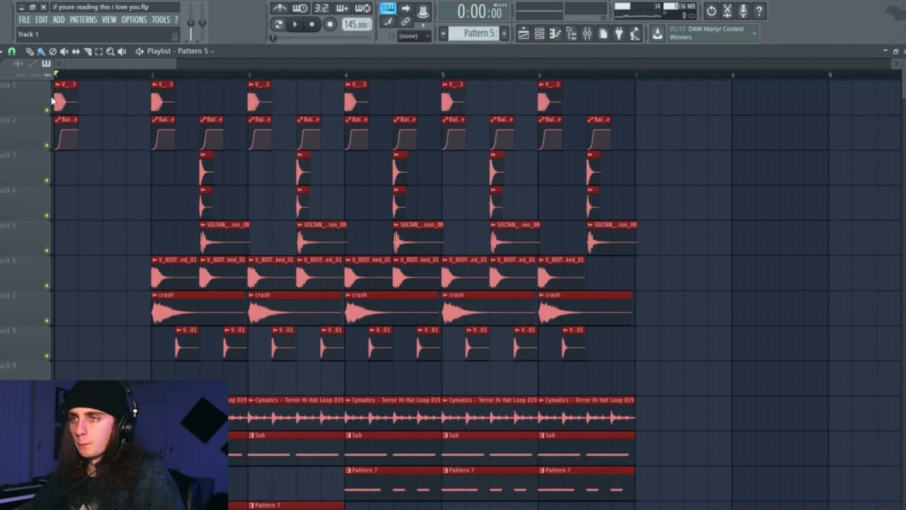Mute Track 1 using its green LED

[47, 110]
